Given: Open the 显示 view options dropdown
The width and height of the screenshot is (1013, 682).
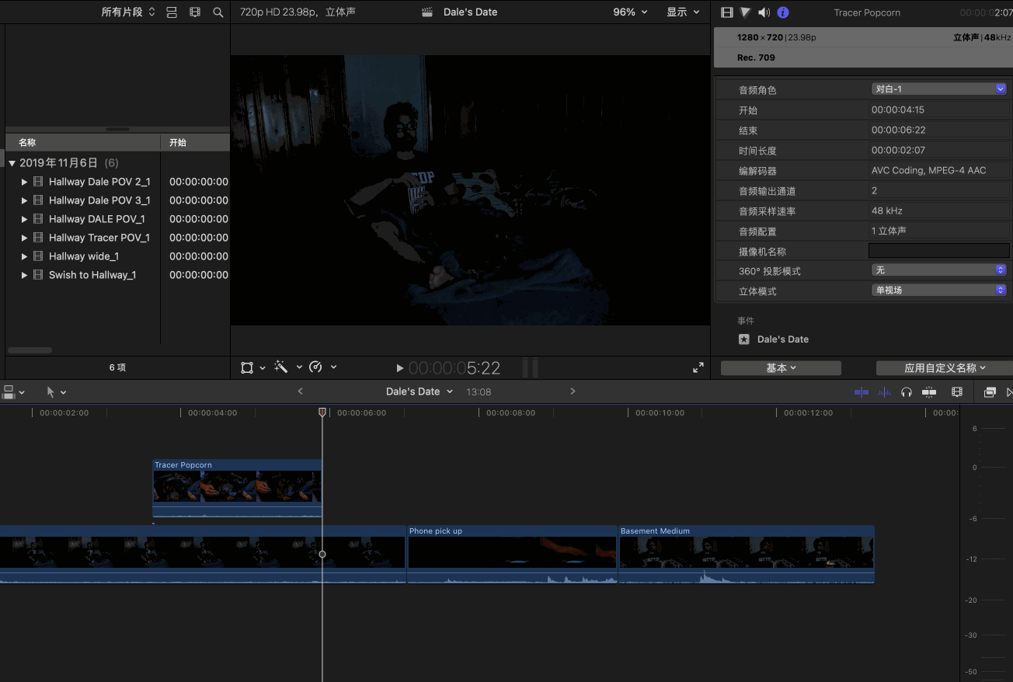Looking at the screenshot, I should (683, 12).
